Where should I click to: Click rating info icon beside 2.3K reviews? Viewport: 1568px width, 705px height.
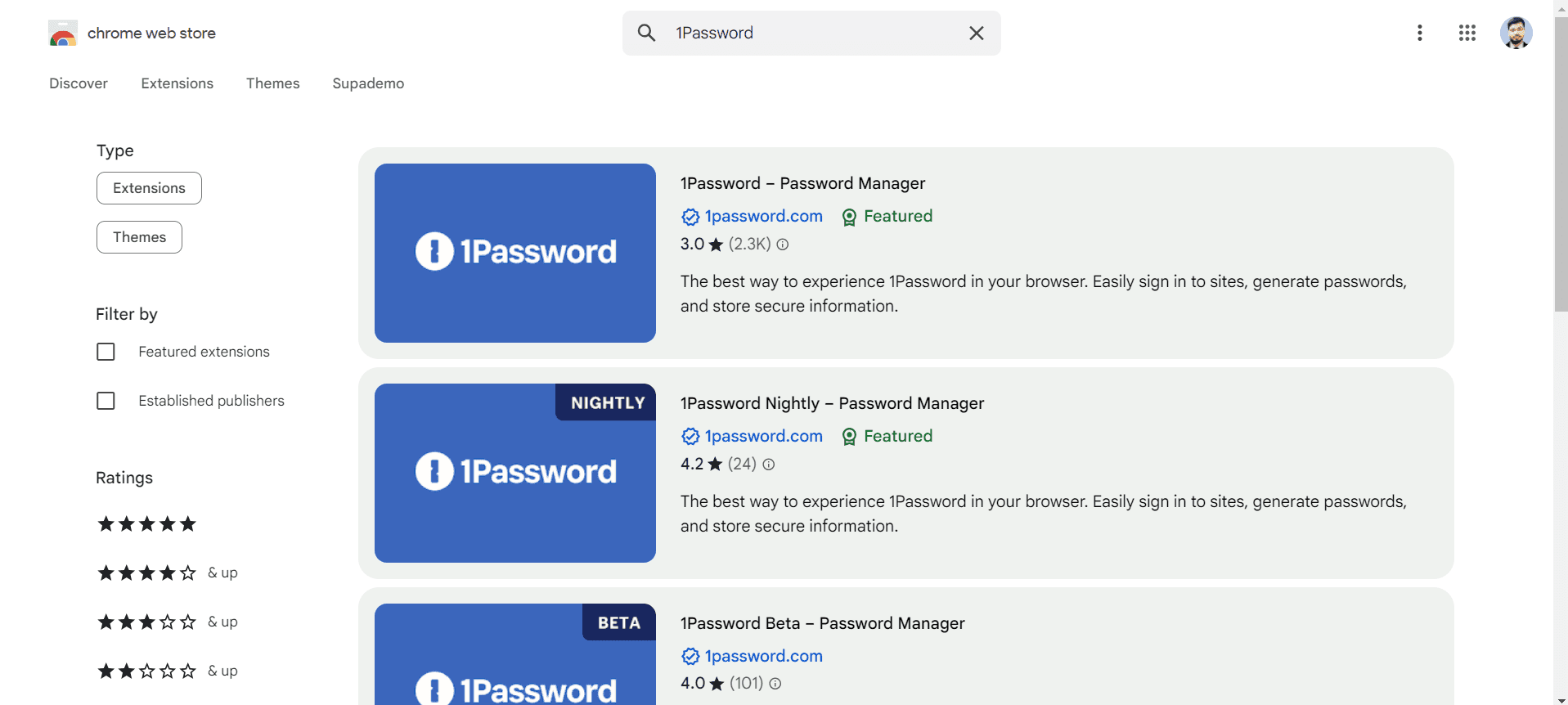[x=782, y=245]
